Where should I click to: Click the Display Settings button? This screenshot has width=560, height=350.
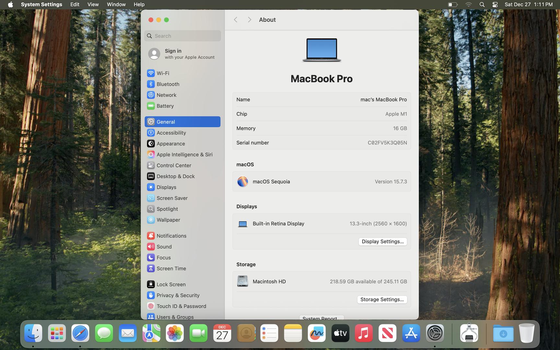click(x=382, y=242)
